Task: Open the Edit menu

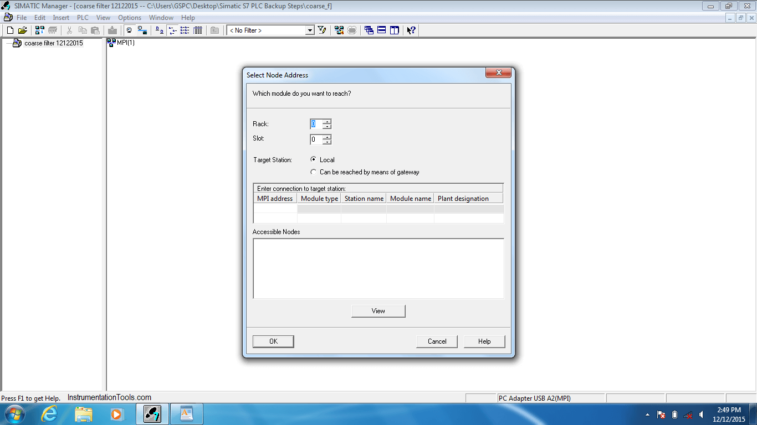Action: [40, 18]
